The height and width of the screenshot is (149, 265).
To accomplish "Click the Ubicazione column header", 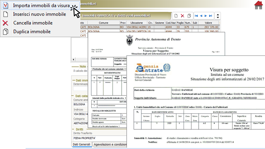I will click(x=137, y=23).
